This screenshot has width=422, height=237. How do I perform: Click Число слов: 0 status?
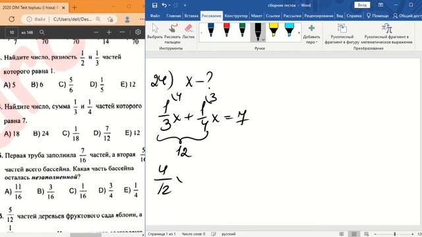[x=193, y=234]
